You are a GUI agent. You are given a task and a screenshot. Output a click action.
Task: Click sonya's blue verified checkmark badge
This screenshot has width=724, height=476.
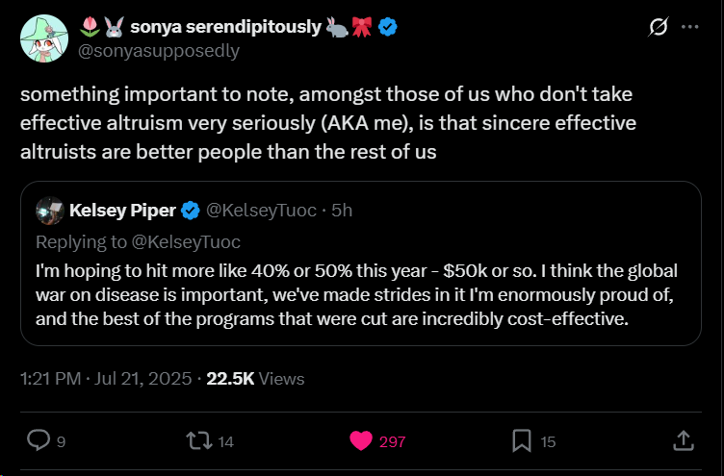[387, 27]
